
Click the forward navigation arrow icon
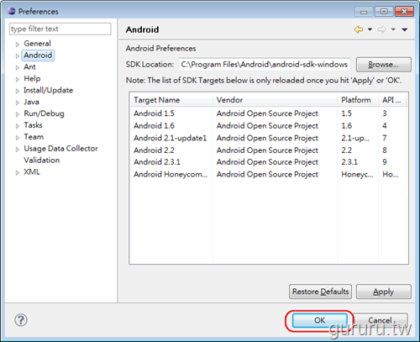[381, 29]
